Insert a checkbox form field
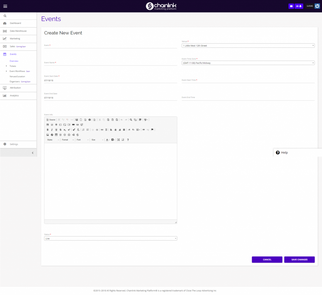Screen dimensions: 322x295 tap(52, 124)
